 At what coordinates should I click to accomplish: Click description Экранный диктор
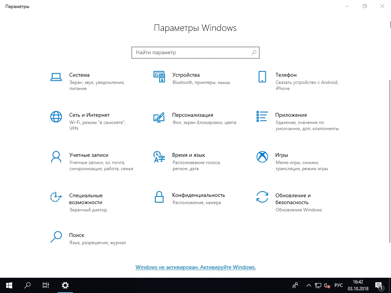pos(88,210)
